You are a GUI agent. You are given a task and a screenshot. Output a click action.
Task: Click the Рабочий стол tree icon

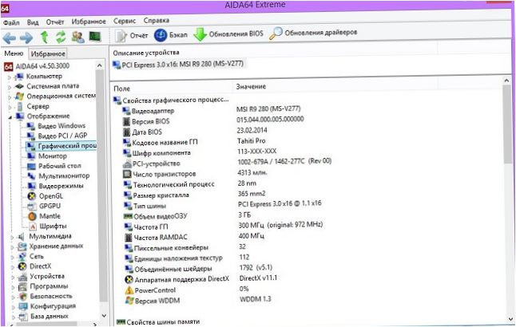point(32,166)
